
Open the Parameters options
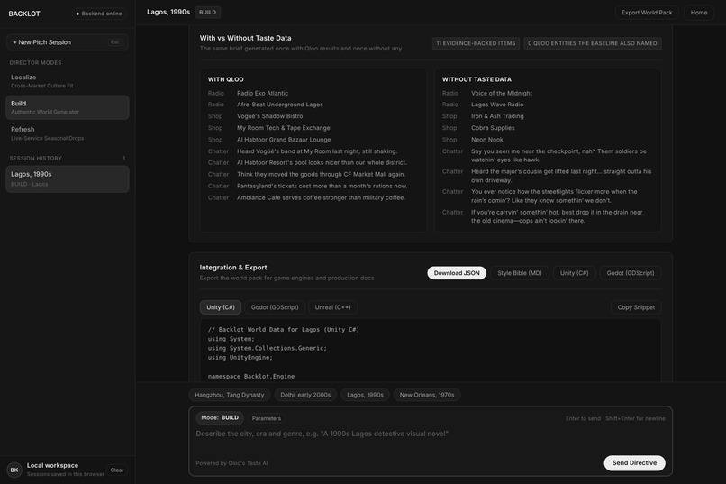pyautogui.click(x=267, y=418)
